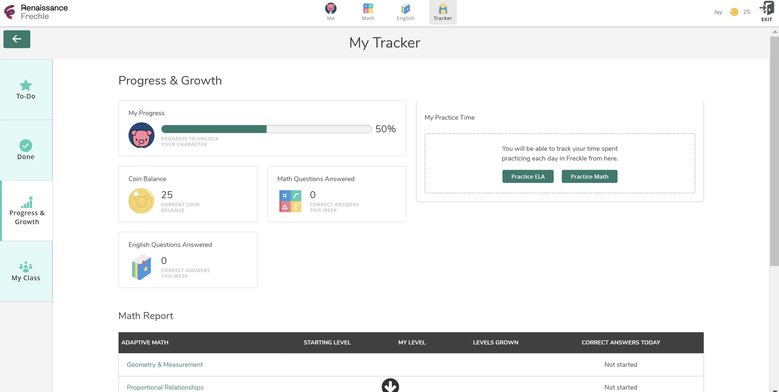The image size is (779, 392).
Task: Click the pig character avatar in My Progress
Action: point(141,135)
